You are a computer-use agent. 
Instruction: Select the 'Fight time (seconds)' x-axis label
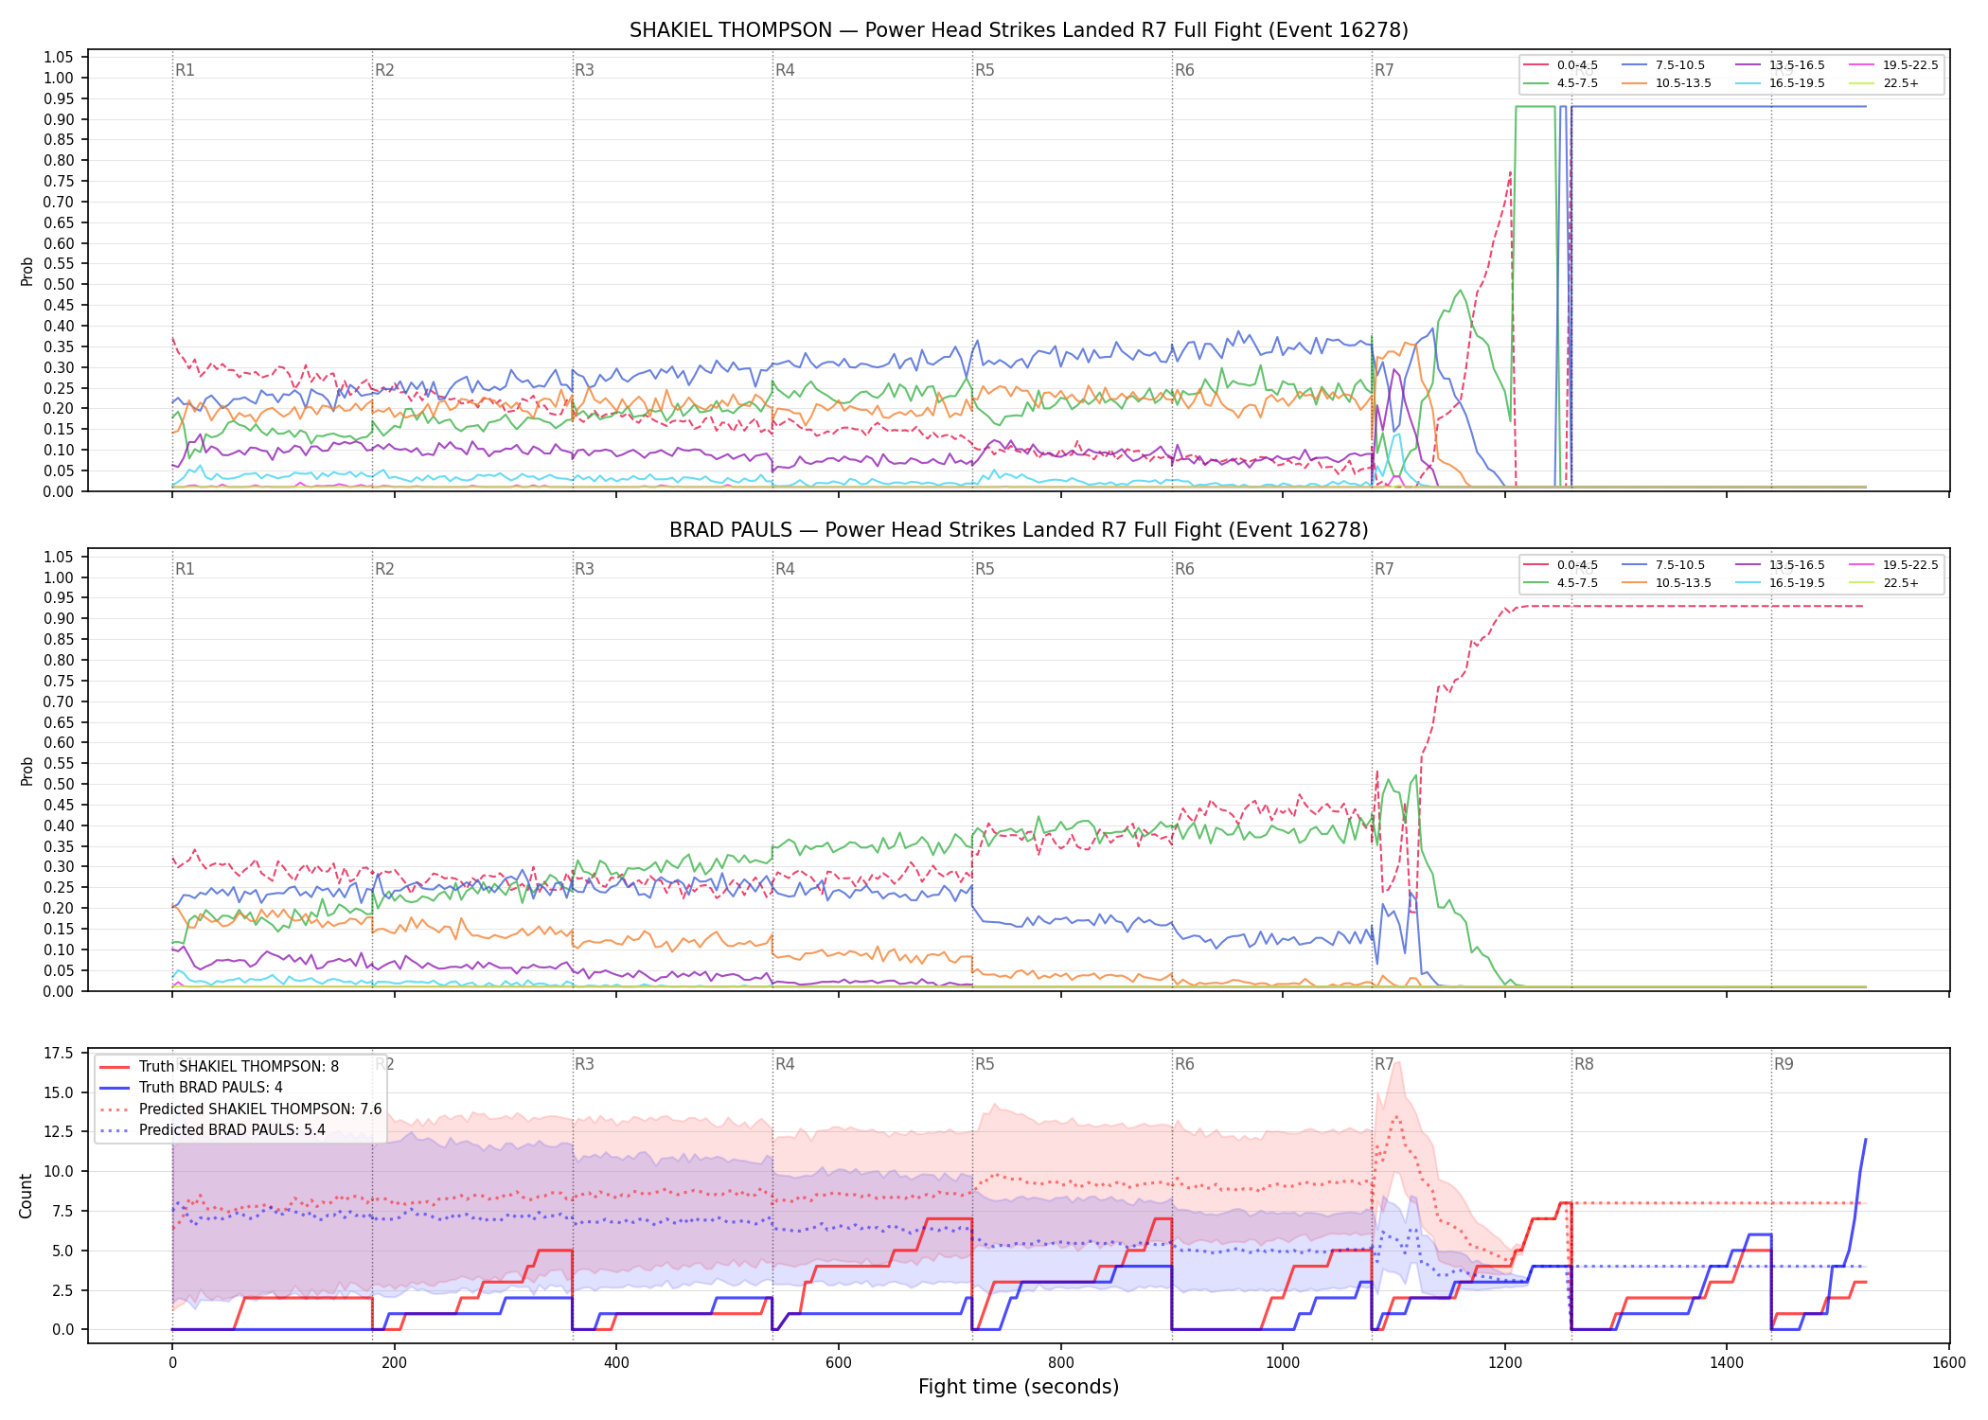coord(1019,1387)
